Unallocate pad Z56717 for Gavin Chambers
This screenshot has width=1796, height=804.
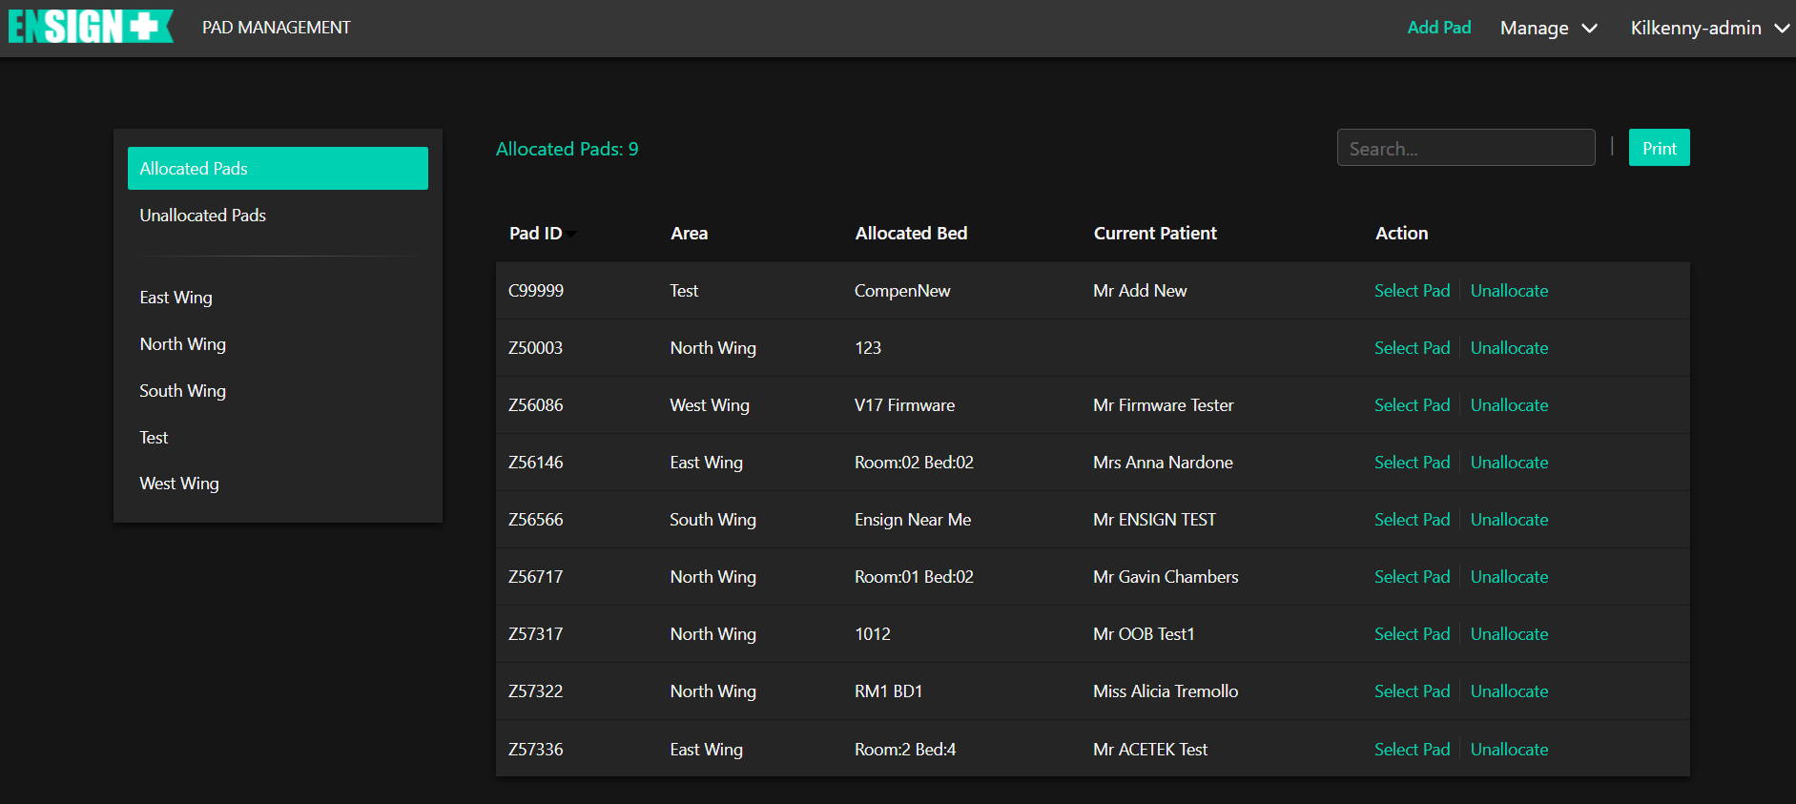(1509, 577)
